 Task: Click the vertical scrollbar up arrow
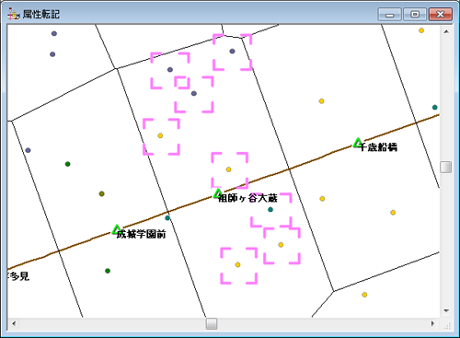[x=446, y=31]
